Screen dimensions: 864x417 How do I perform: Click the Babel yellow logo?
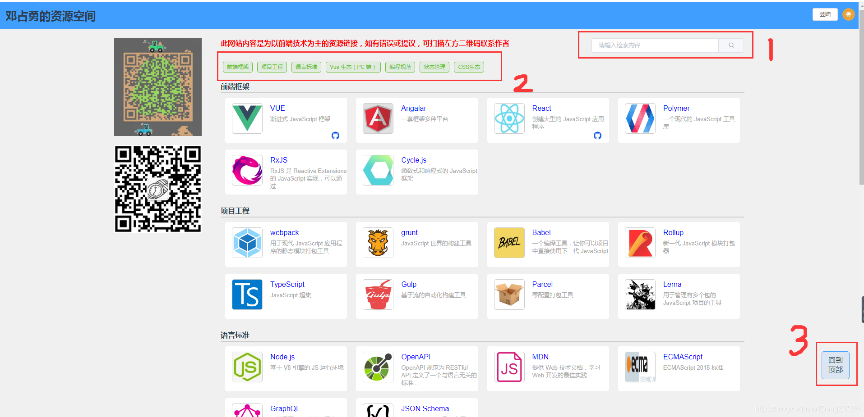pos(509,243)
